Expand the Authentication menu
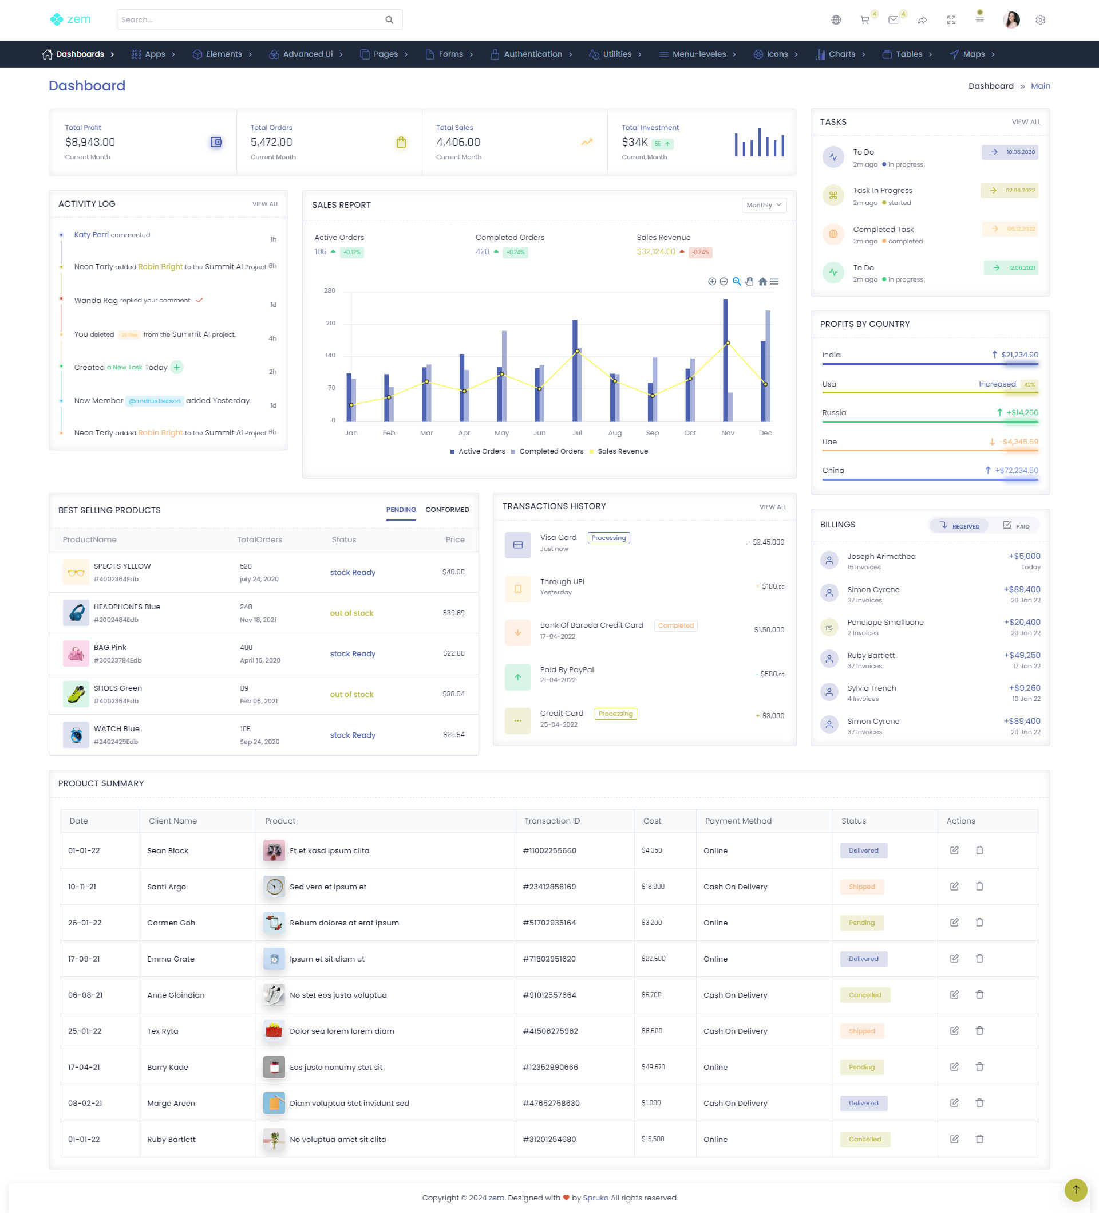Screen dimensions: 1099x1213 [532, 54]
